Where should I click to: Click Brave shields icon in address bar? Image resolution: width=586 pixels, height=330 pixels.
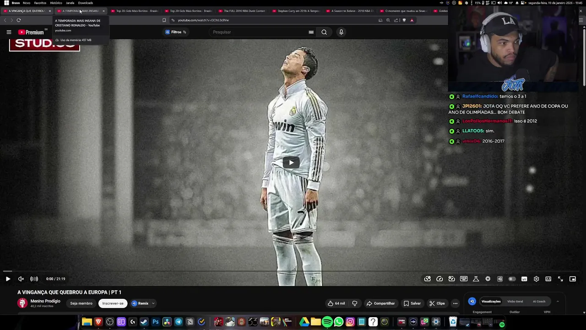click(404, 20)
